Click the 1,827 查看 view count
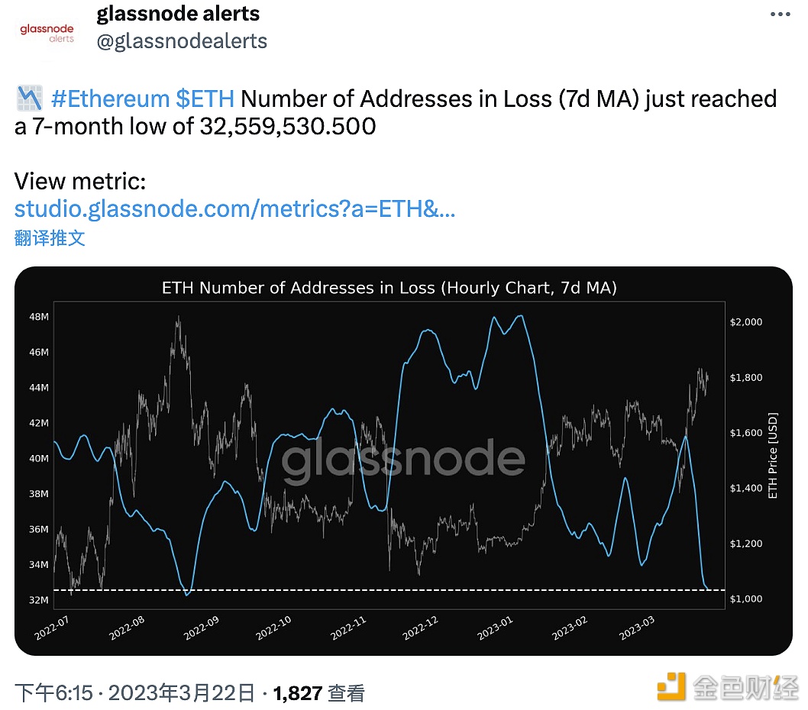 [318, 692]
